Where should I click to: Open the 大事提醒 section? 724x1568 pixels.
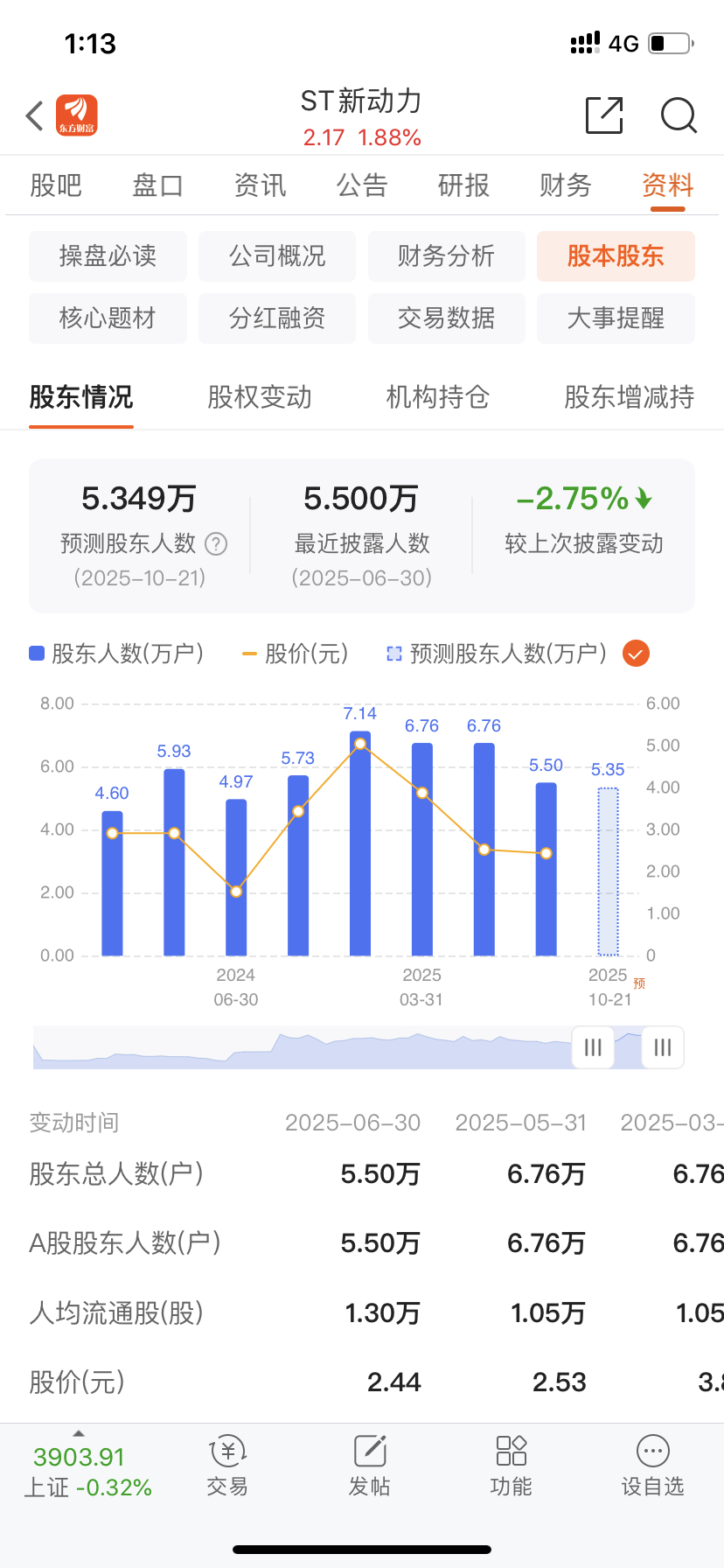[x=616, y=318]
